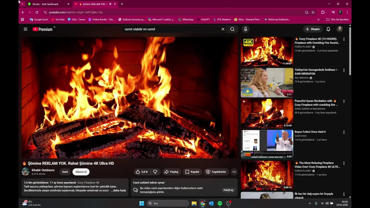
Task: Like the video (5,8 B)
Action: [142, 172]
